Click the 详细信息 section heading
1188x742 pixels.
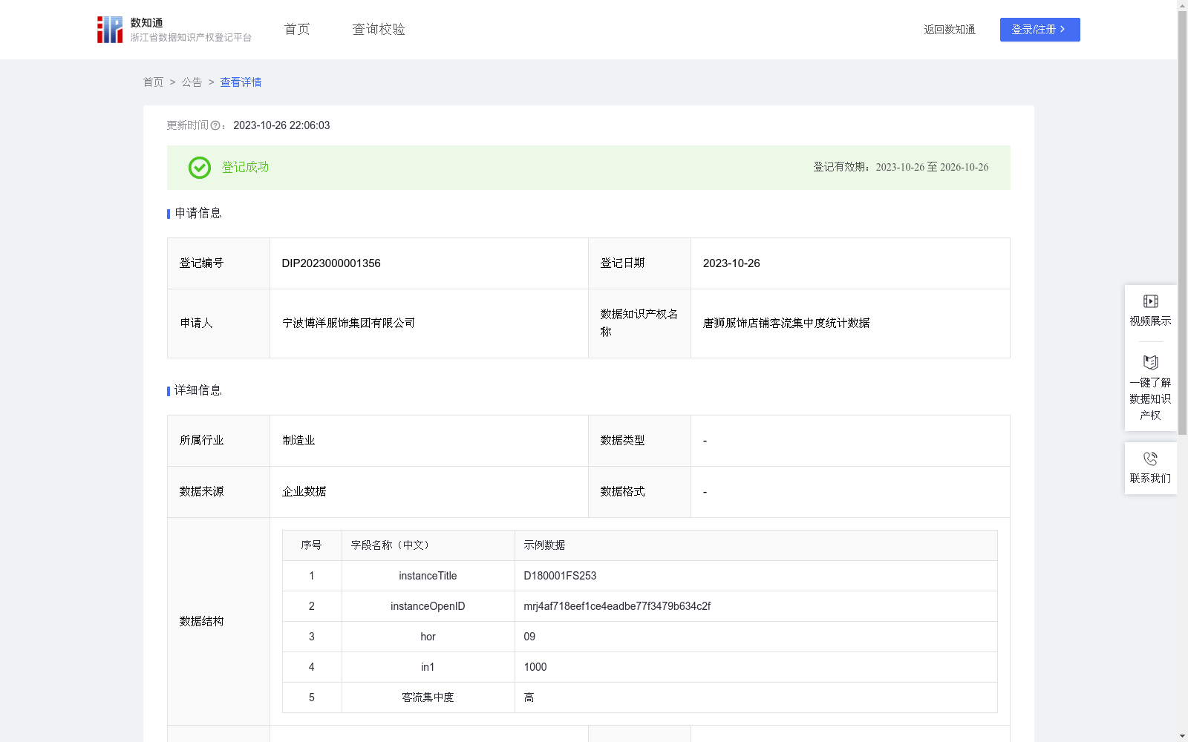[198, 390]
